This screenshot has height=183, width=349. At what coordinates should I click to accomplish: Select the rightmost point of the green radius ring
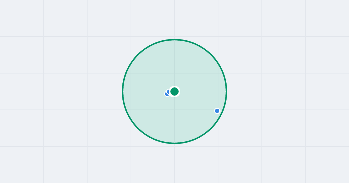(227, 92)
